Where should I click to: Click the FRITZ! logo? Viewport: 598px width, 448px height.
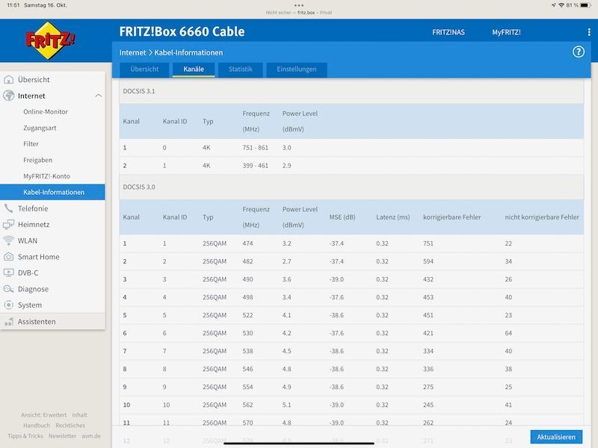click(50, 40)
